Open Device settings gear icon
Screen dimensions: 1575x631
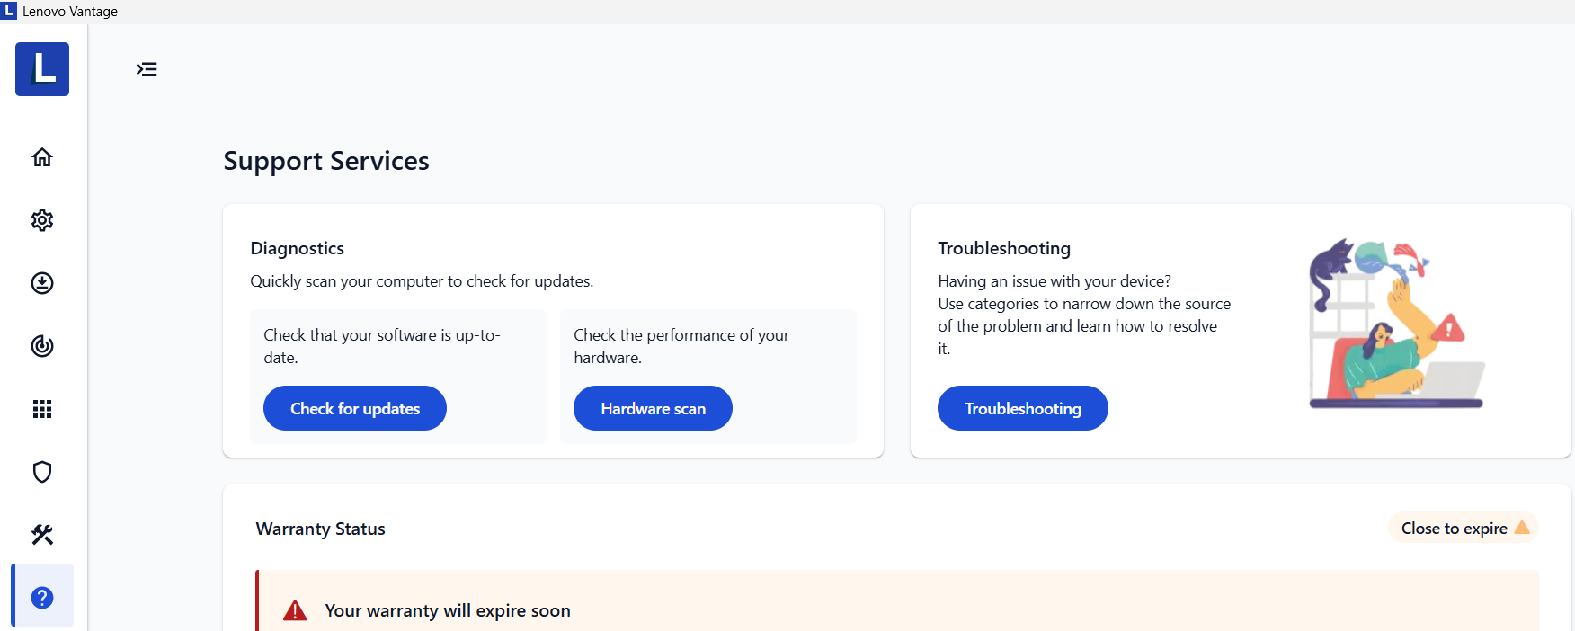[x=42, y=220]
